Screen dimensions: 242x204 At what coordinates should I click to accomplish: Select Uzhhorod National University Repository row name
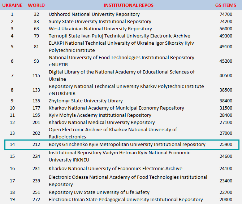tap(94, 14)
